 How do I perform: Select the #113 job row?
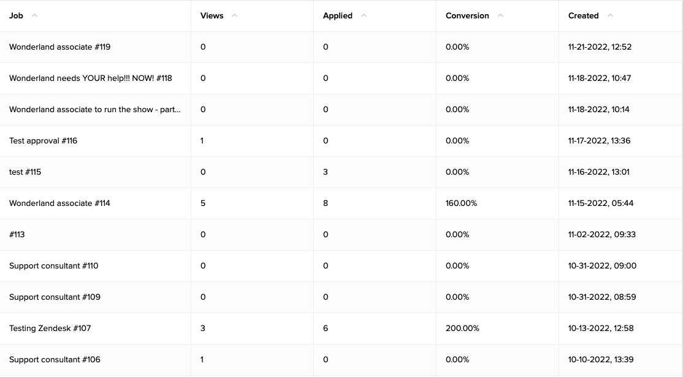(x=17, y=234)
